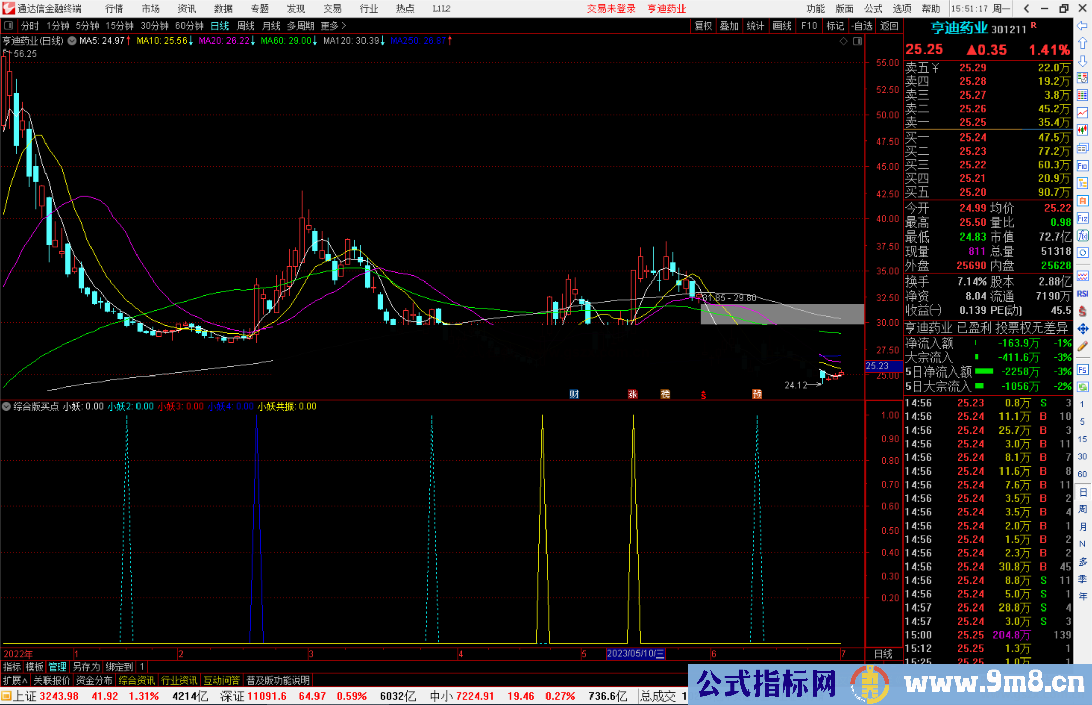This screenshot has height=705, width=1092.
Task: Open the wavy multi-line indicator icon
Action: [x=1082, y=276]
